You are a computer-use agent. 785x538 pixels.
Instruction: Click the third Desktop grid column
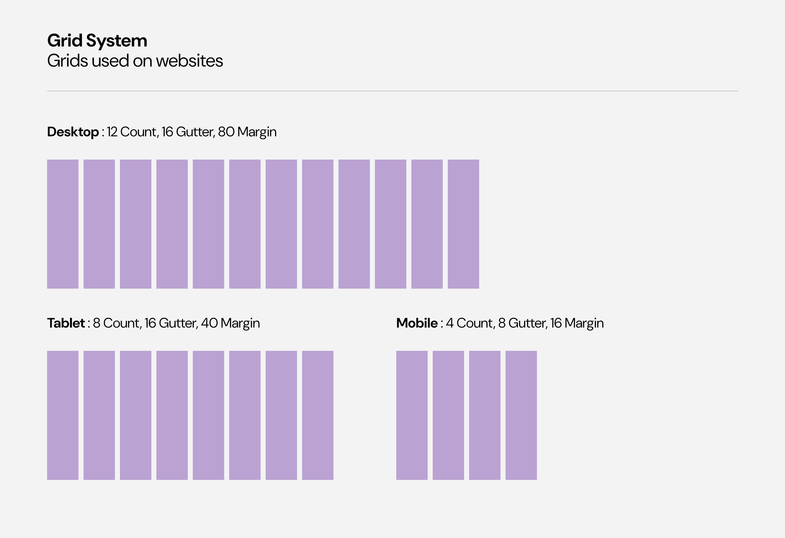click(135, 224)
